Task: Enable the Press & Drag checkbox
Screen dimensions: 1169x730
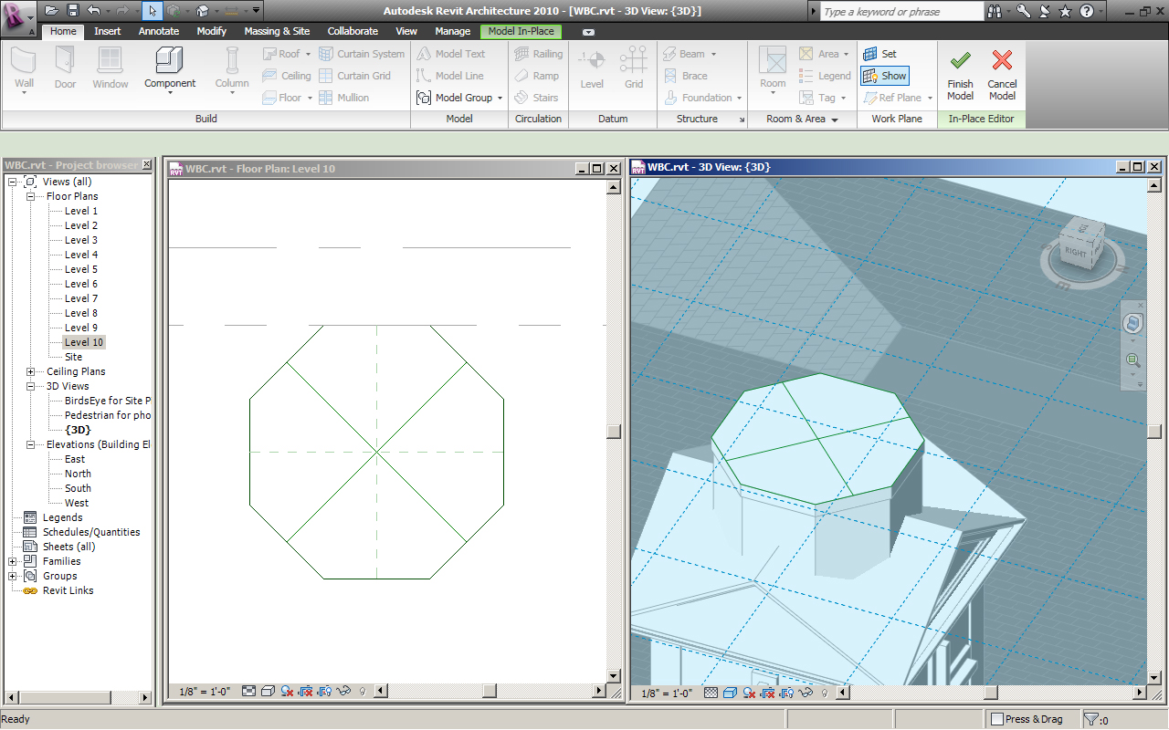Action: point(997,719)
